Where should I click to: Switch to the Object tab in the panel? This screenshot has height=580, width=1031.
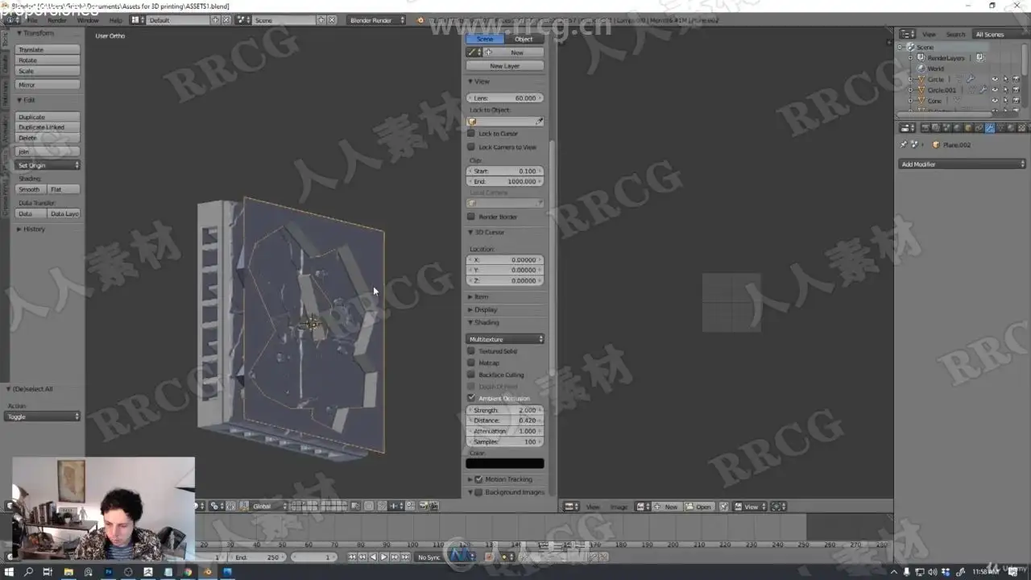pos(524,39)
